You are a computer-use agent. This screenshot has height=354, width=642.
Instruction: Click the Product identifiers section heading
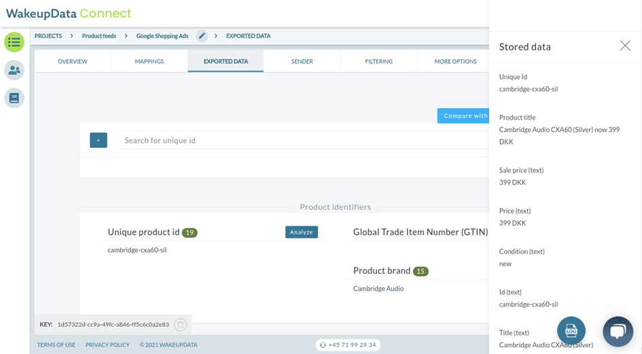point(336,207)
